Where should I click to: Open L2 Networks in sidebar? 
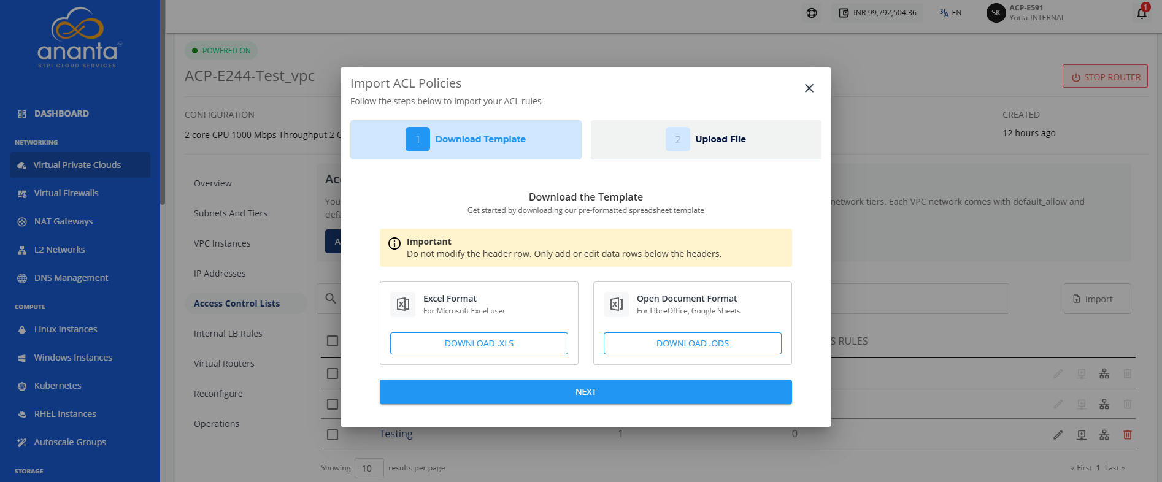pyautogui.click(x=60, y=250)
